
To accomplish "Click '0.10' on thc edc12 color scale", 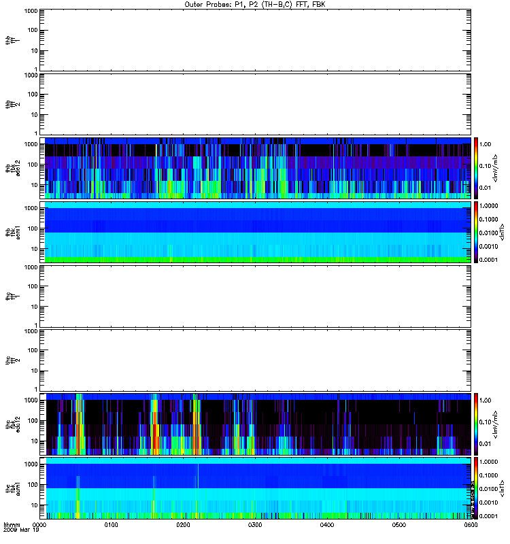I will coord(486,422).
